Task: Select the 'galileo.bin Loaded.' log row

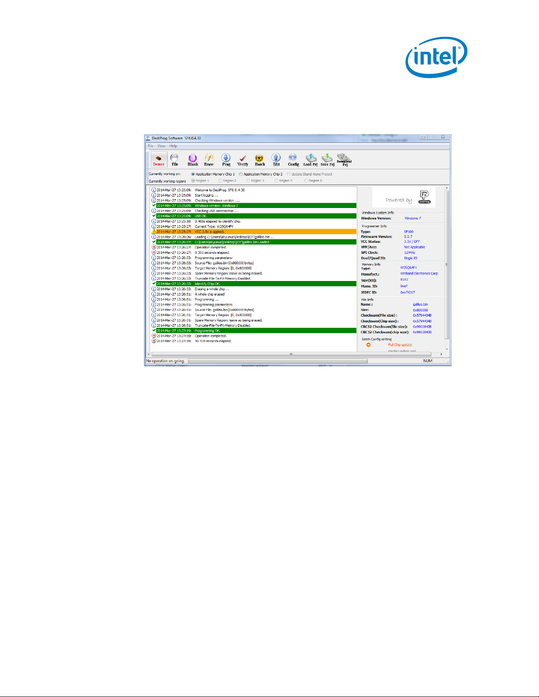Action: tap(256, 242)
